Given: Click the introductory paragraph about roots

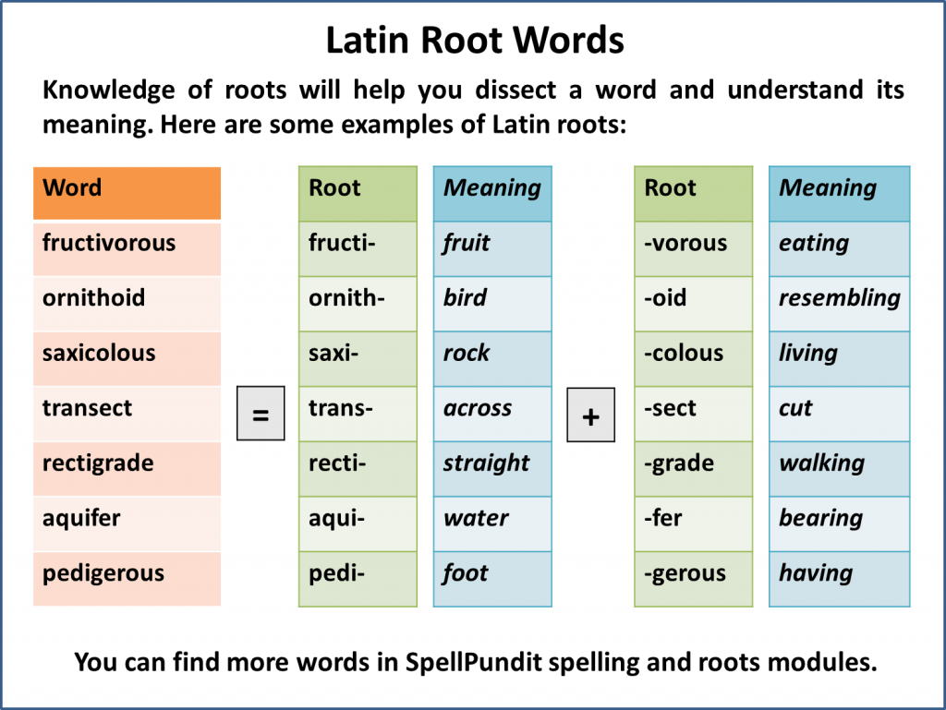Looking at the screenshot, I should 472,105.
